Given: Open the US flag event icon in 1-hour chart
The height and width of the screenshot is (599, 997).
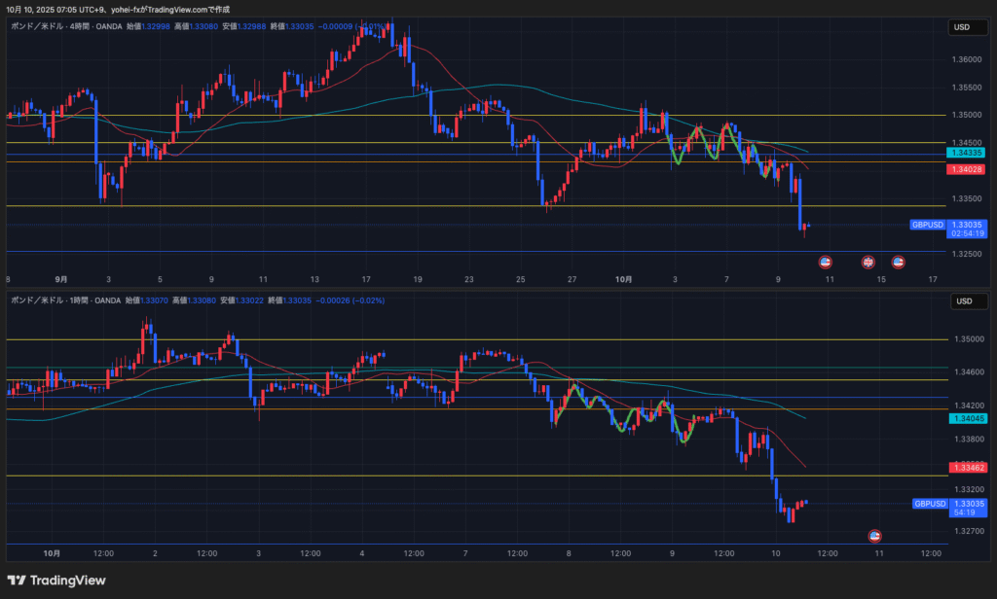Looking at the screenshot, I should coord(874,536).
